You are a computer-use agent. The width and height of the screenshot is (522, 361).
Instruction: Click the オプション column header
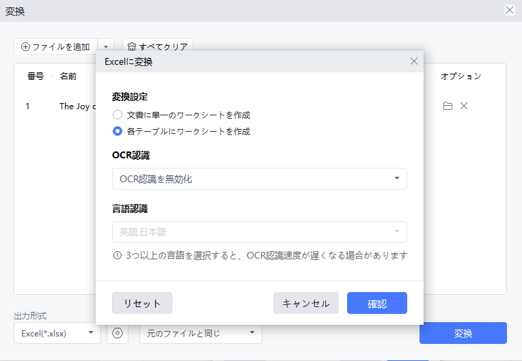(461, 76)
